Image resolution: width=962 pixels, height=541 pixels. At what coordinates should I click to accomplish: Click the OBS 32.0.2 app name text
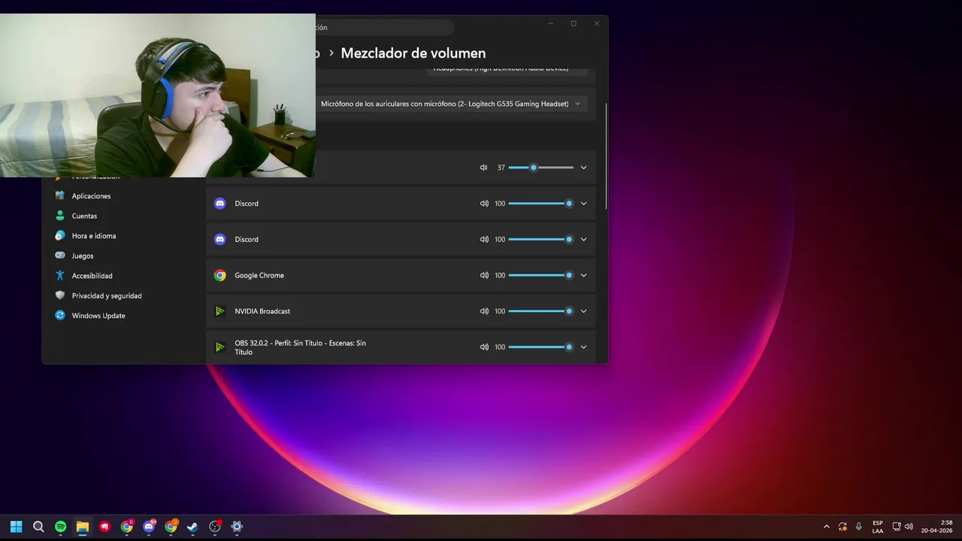click(x=301, y=347)
